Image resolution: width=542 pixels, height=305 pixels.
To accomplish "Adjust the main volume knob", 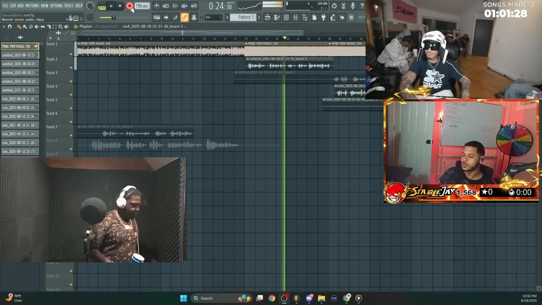I will [90, 6].
